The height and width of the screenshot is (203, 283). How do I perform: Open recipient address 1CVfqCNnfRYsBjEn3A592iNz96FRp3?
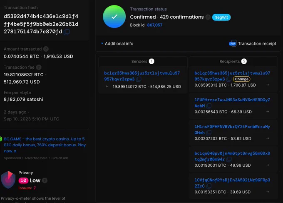pos(232,183)
